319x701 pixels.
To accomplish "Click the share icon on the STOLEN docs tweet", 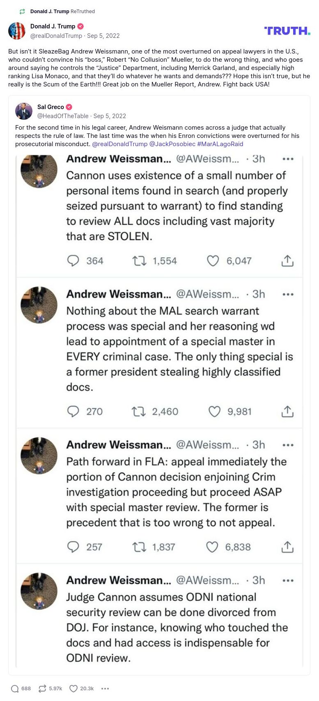I will point(287,261).
